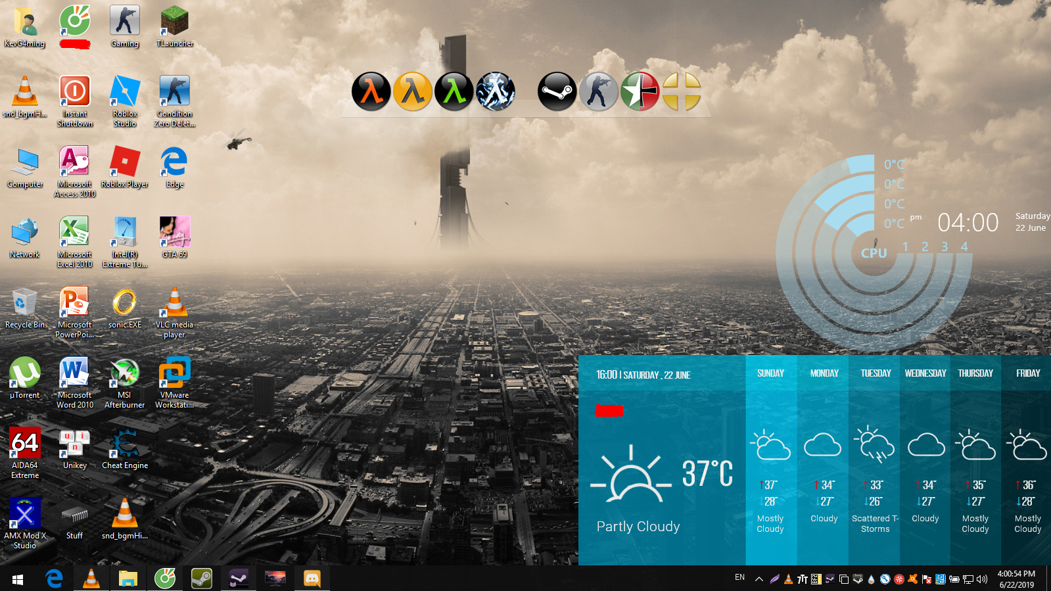Launch VMware Workstation shortcut
Viewport: 1051px width, 591px height.
pyautogui.click(x=175, y=383)
